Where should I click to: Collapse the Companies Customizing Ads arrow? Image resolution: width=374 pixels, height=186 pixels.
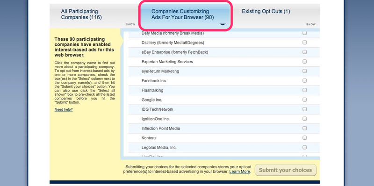(x=223, y=24)
